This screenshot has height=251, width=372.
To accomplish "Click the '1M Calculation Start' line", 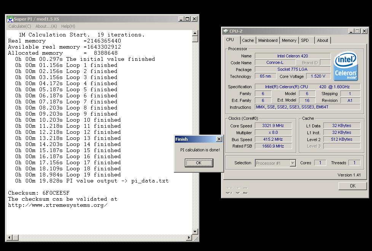I will coord(82,35).
